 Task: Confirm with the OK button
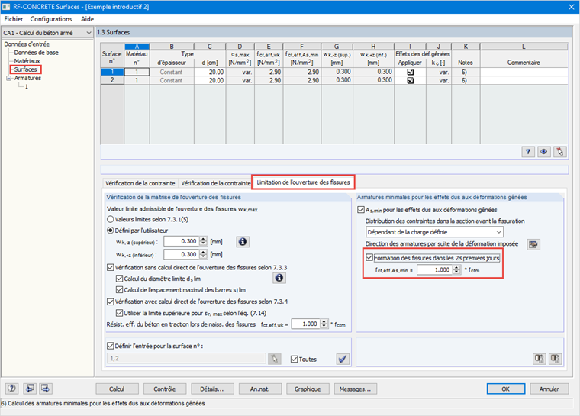point(506,389)
